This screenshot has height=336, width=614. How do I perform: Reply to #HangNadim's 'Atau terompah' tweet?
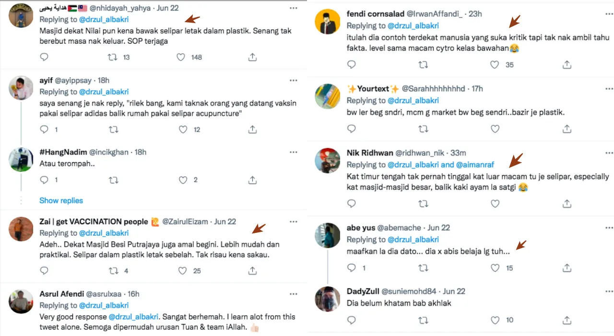point(44,180)
